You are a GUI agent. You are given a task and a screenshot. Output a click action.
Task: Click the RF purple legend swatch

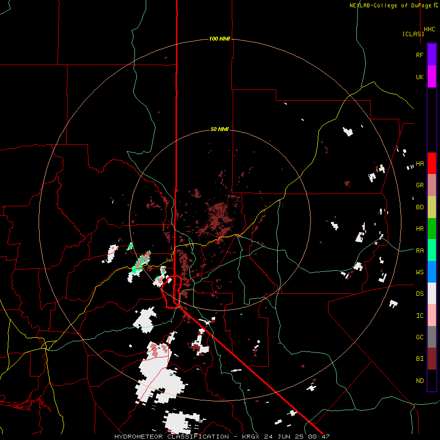(432, 55)
